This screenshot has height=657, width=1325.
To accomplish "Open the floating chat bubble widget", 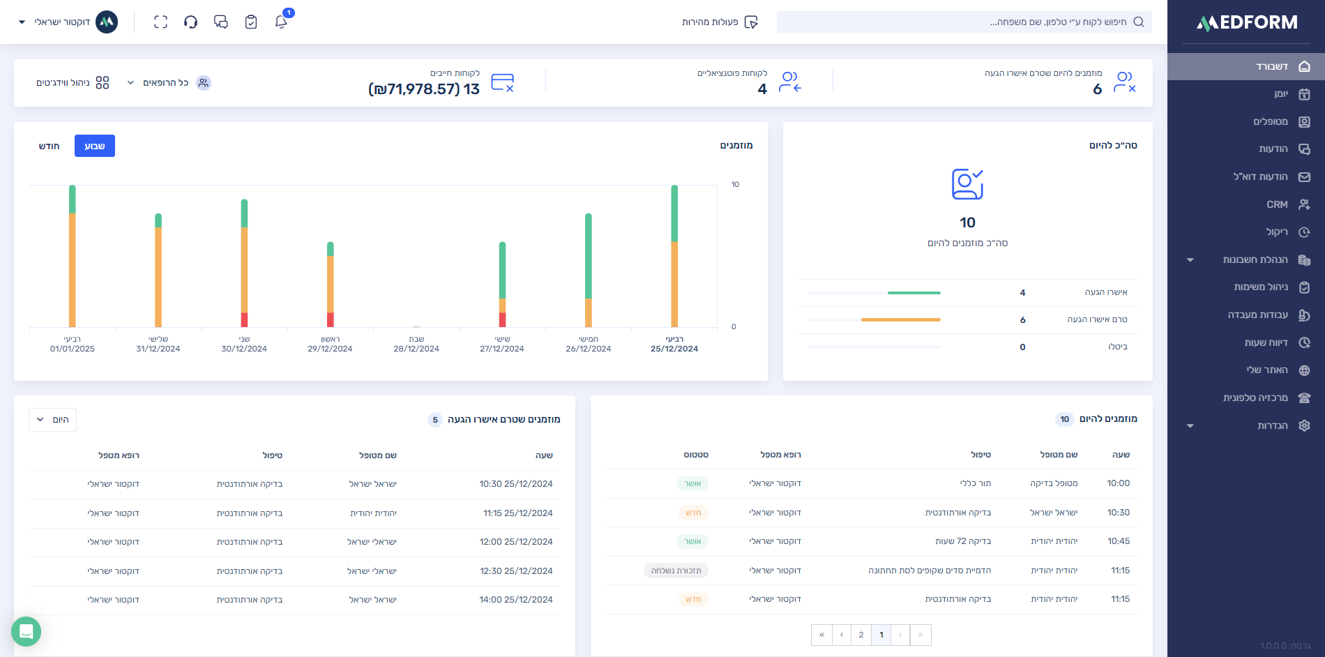I will [x=26, y=631].
